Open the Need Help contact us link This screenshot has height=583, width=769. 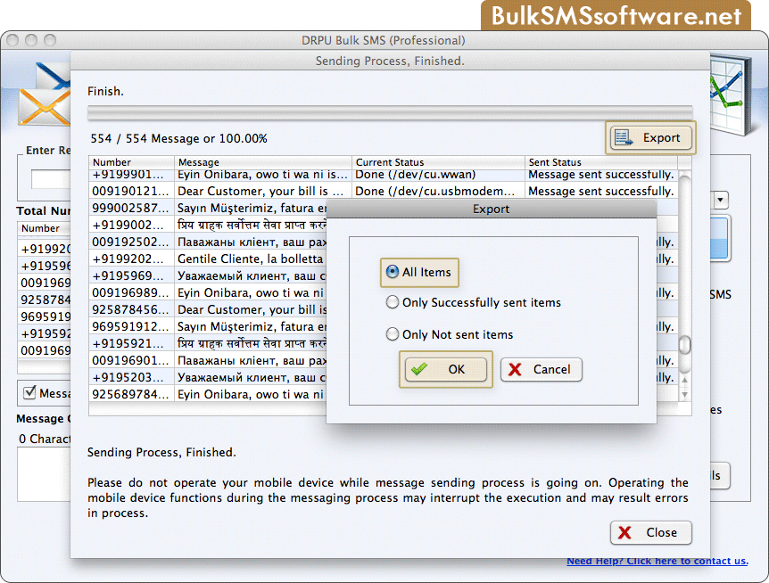(x=657, y=562)
